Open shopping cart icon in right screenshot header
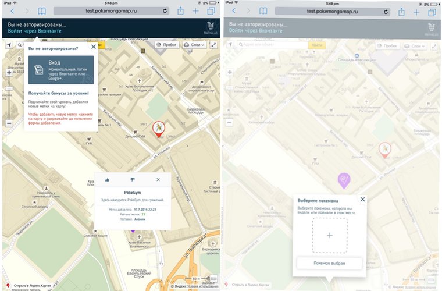This screenshot has height=291, width=442. click(432, 27)
